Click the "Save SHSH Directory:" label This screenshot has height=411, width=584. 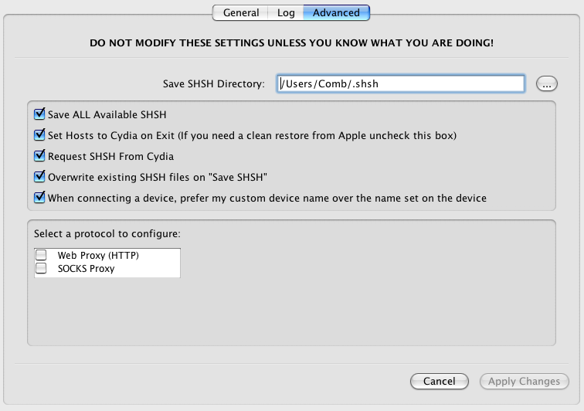(x=214, y=83)
